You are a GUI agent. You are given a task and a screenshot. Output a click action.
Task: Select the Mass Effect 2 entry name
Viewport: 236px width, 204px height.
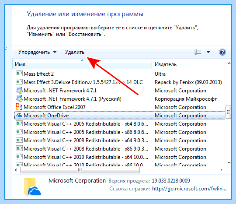[x=39, y=74]
